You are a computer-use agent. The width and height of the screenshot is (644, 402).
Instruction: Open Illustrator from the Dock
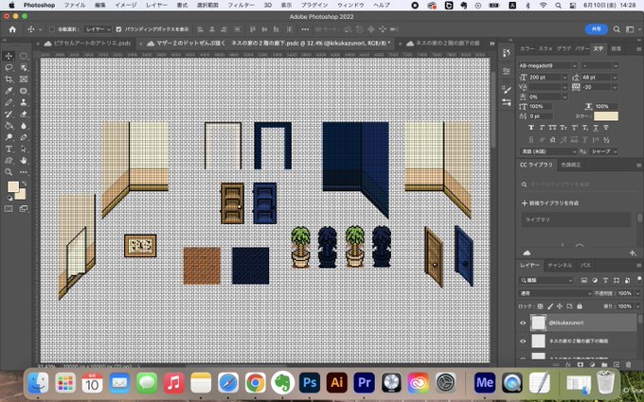337,383
